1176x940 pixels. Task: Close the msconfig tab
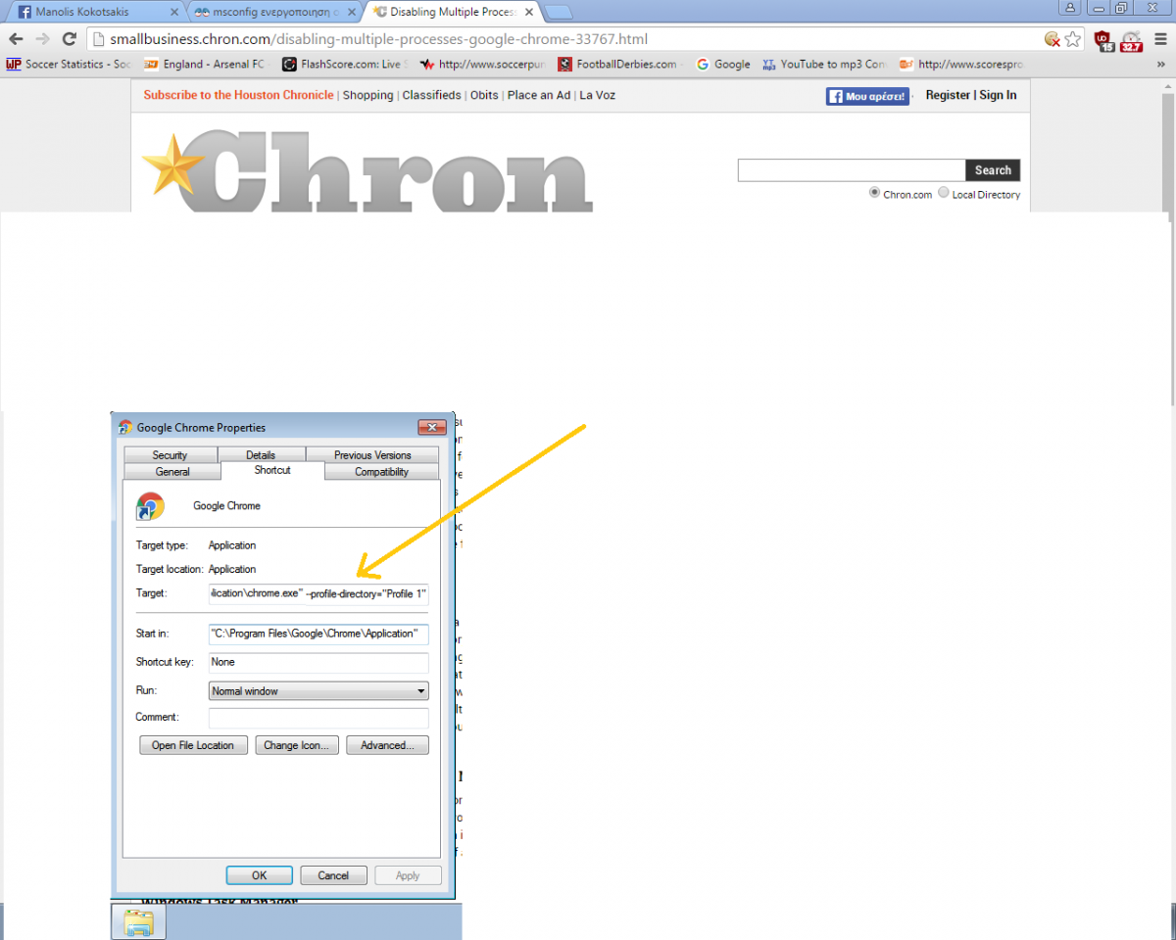tap(354, 13)
